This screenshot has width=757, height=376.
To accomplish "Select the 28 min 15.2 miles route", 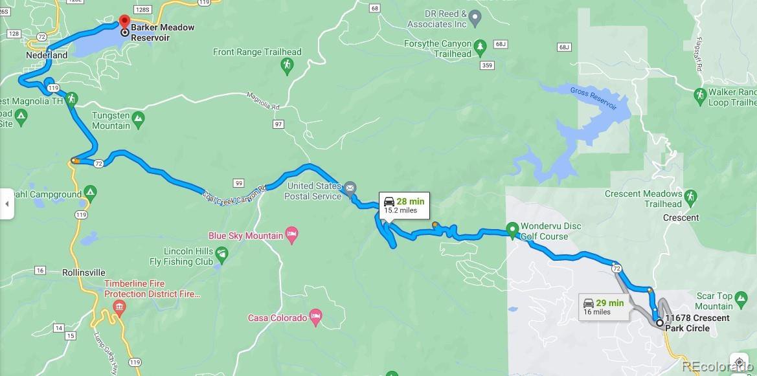I will point(404,205).
